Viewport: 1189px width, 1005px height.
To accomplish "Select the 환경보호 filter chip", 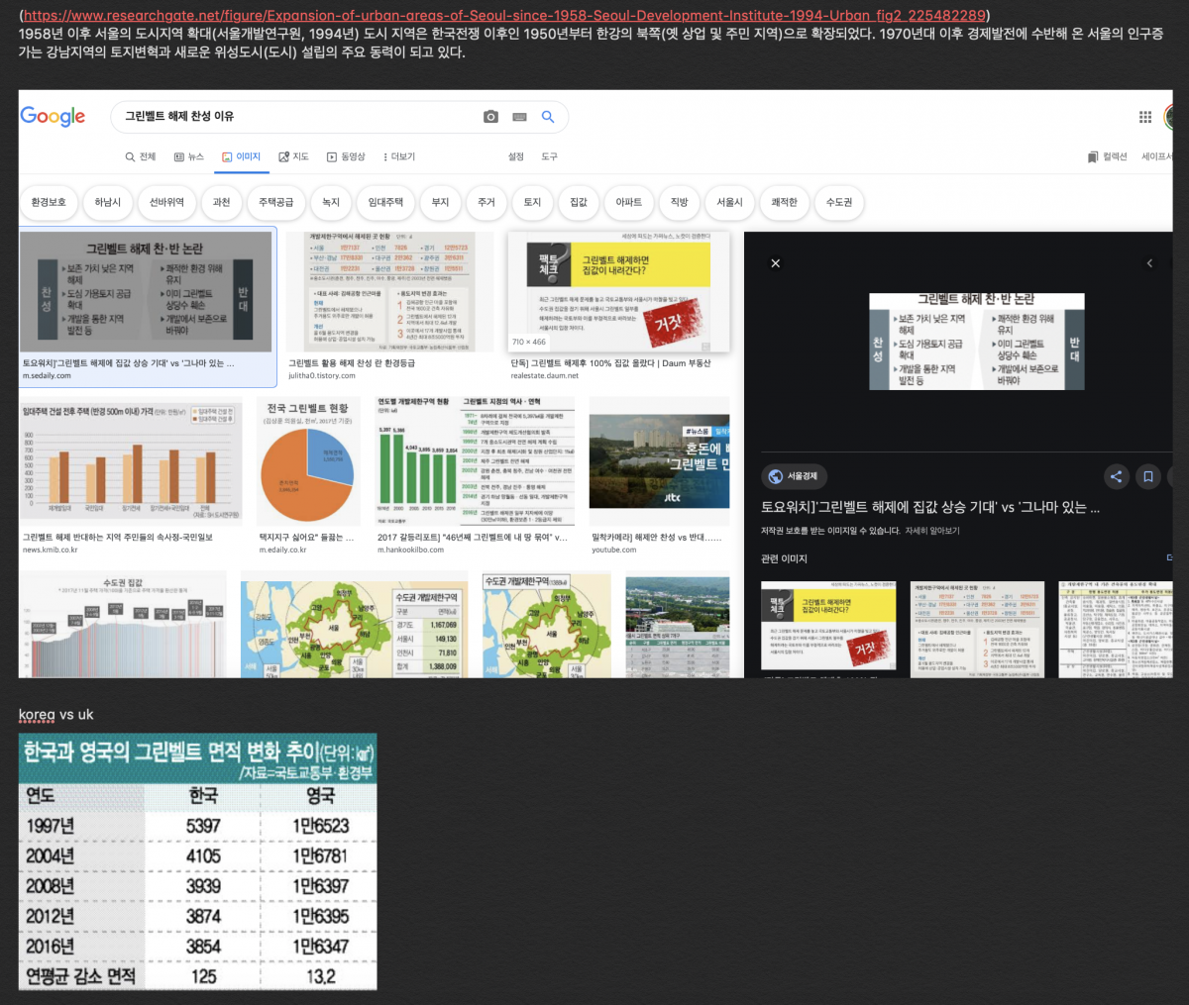I will click(49, 202).
